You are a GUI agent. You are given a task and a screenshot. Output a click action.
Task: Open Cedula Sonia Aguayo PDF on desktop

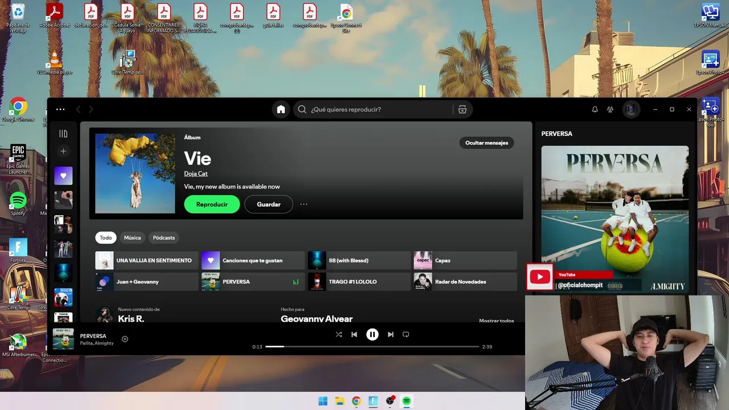tap(128, 18)
